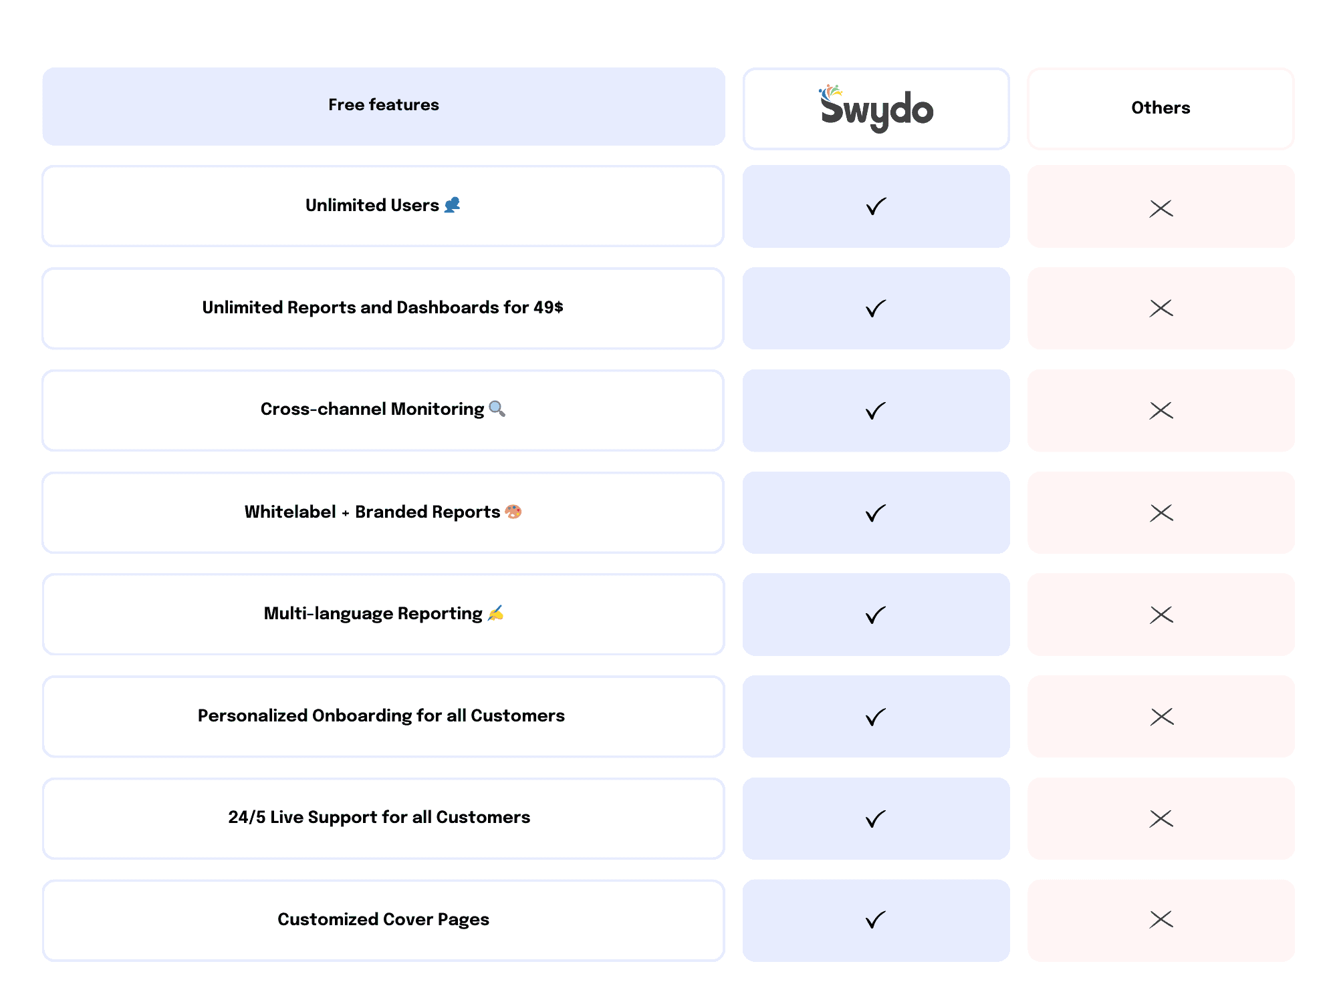Click the Swydo checkmark for Unlimited Reports row

pos(876,309)
